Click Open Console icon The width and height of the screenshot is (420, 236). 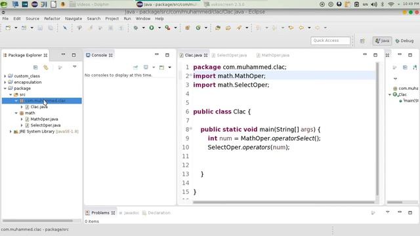[x=162, y=67]
